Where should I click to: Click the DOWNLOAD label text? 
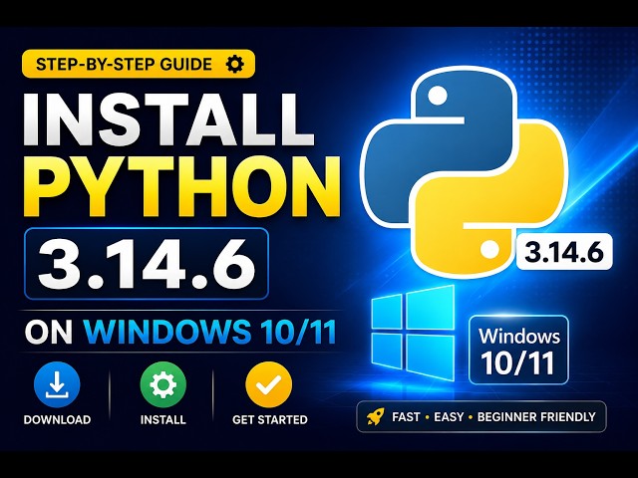57,419
